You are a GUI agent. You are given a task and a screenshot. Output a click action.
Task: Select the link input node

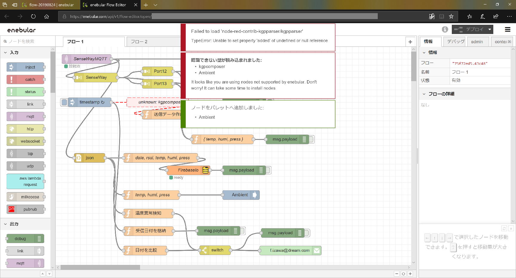[x=26, y=104]
